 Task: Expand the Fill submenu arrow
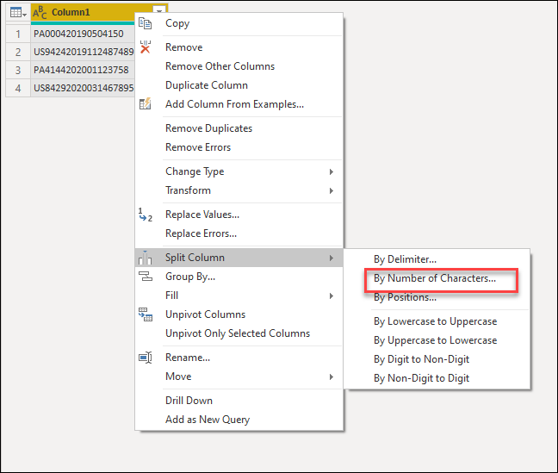pos(332,296)
